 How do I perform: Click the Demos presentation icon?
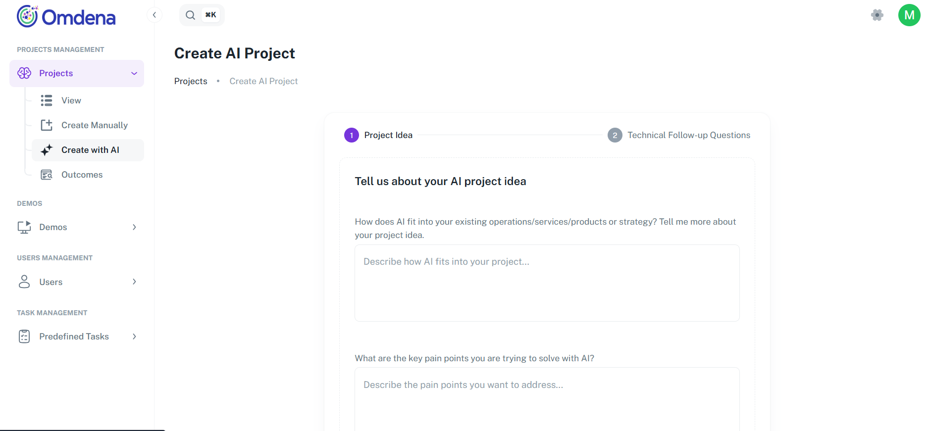pos(24,227)
